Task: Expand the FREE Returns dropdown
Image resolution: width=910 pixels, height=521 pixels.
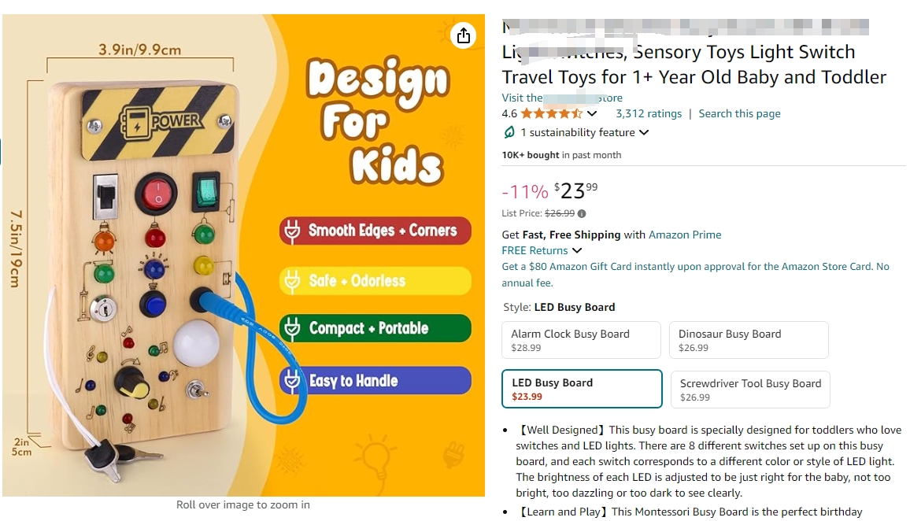Action: click(x=576, y=250)
